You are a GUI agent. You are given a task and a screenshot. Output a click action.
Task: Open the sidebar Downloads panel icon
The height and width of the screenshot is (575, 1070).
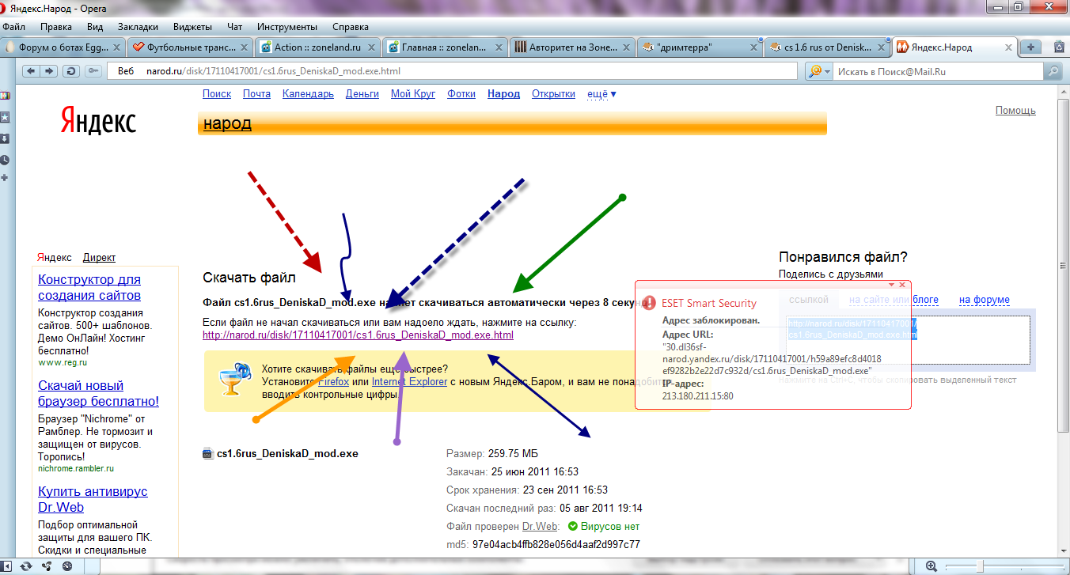[5, 138]
